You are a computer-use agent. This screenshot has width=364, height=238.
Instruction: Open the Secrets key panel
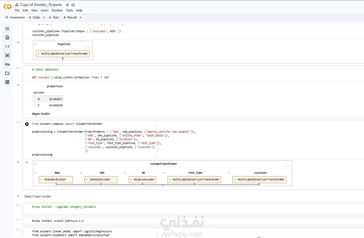click(7, 64)
